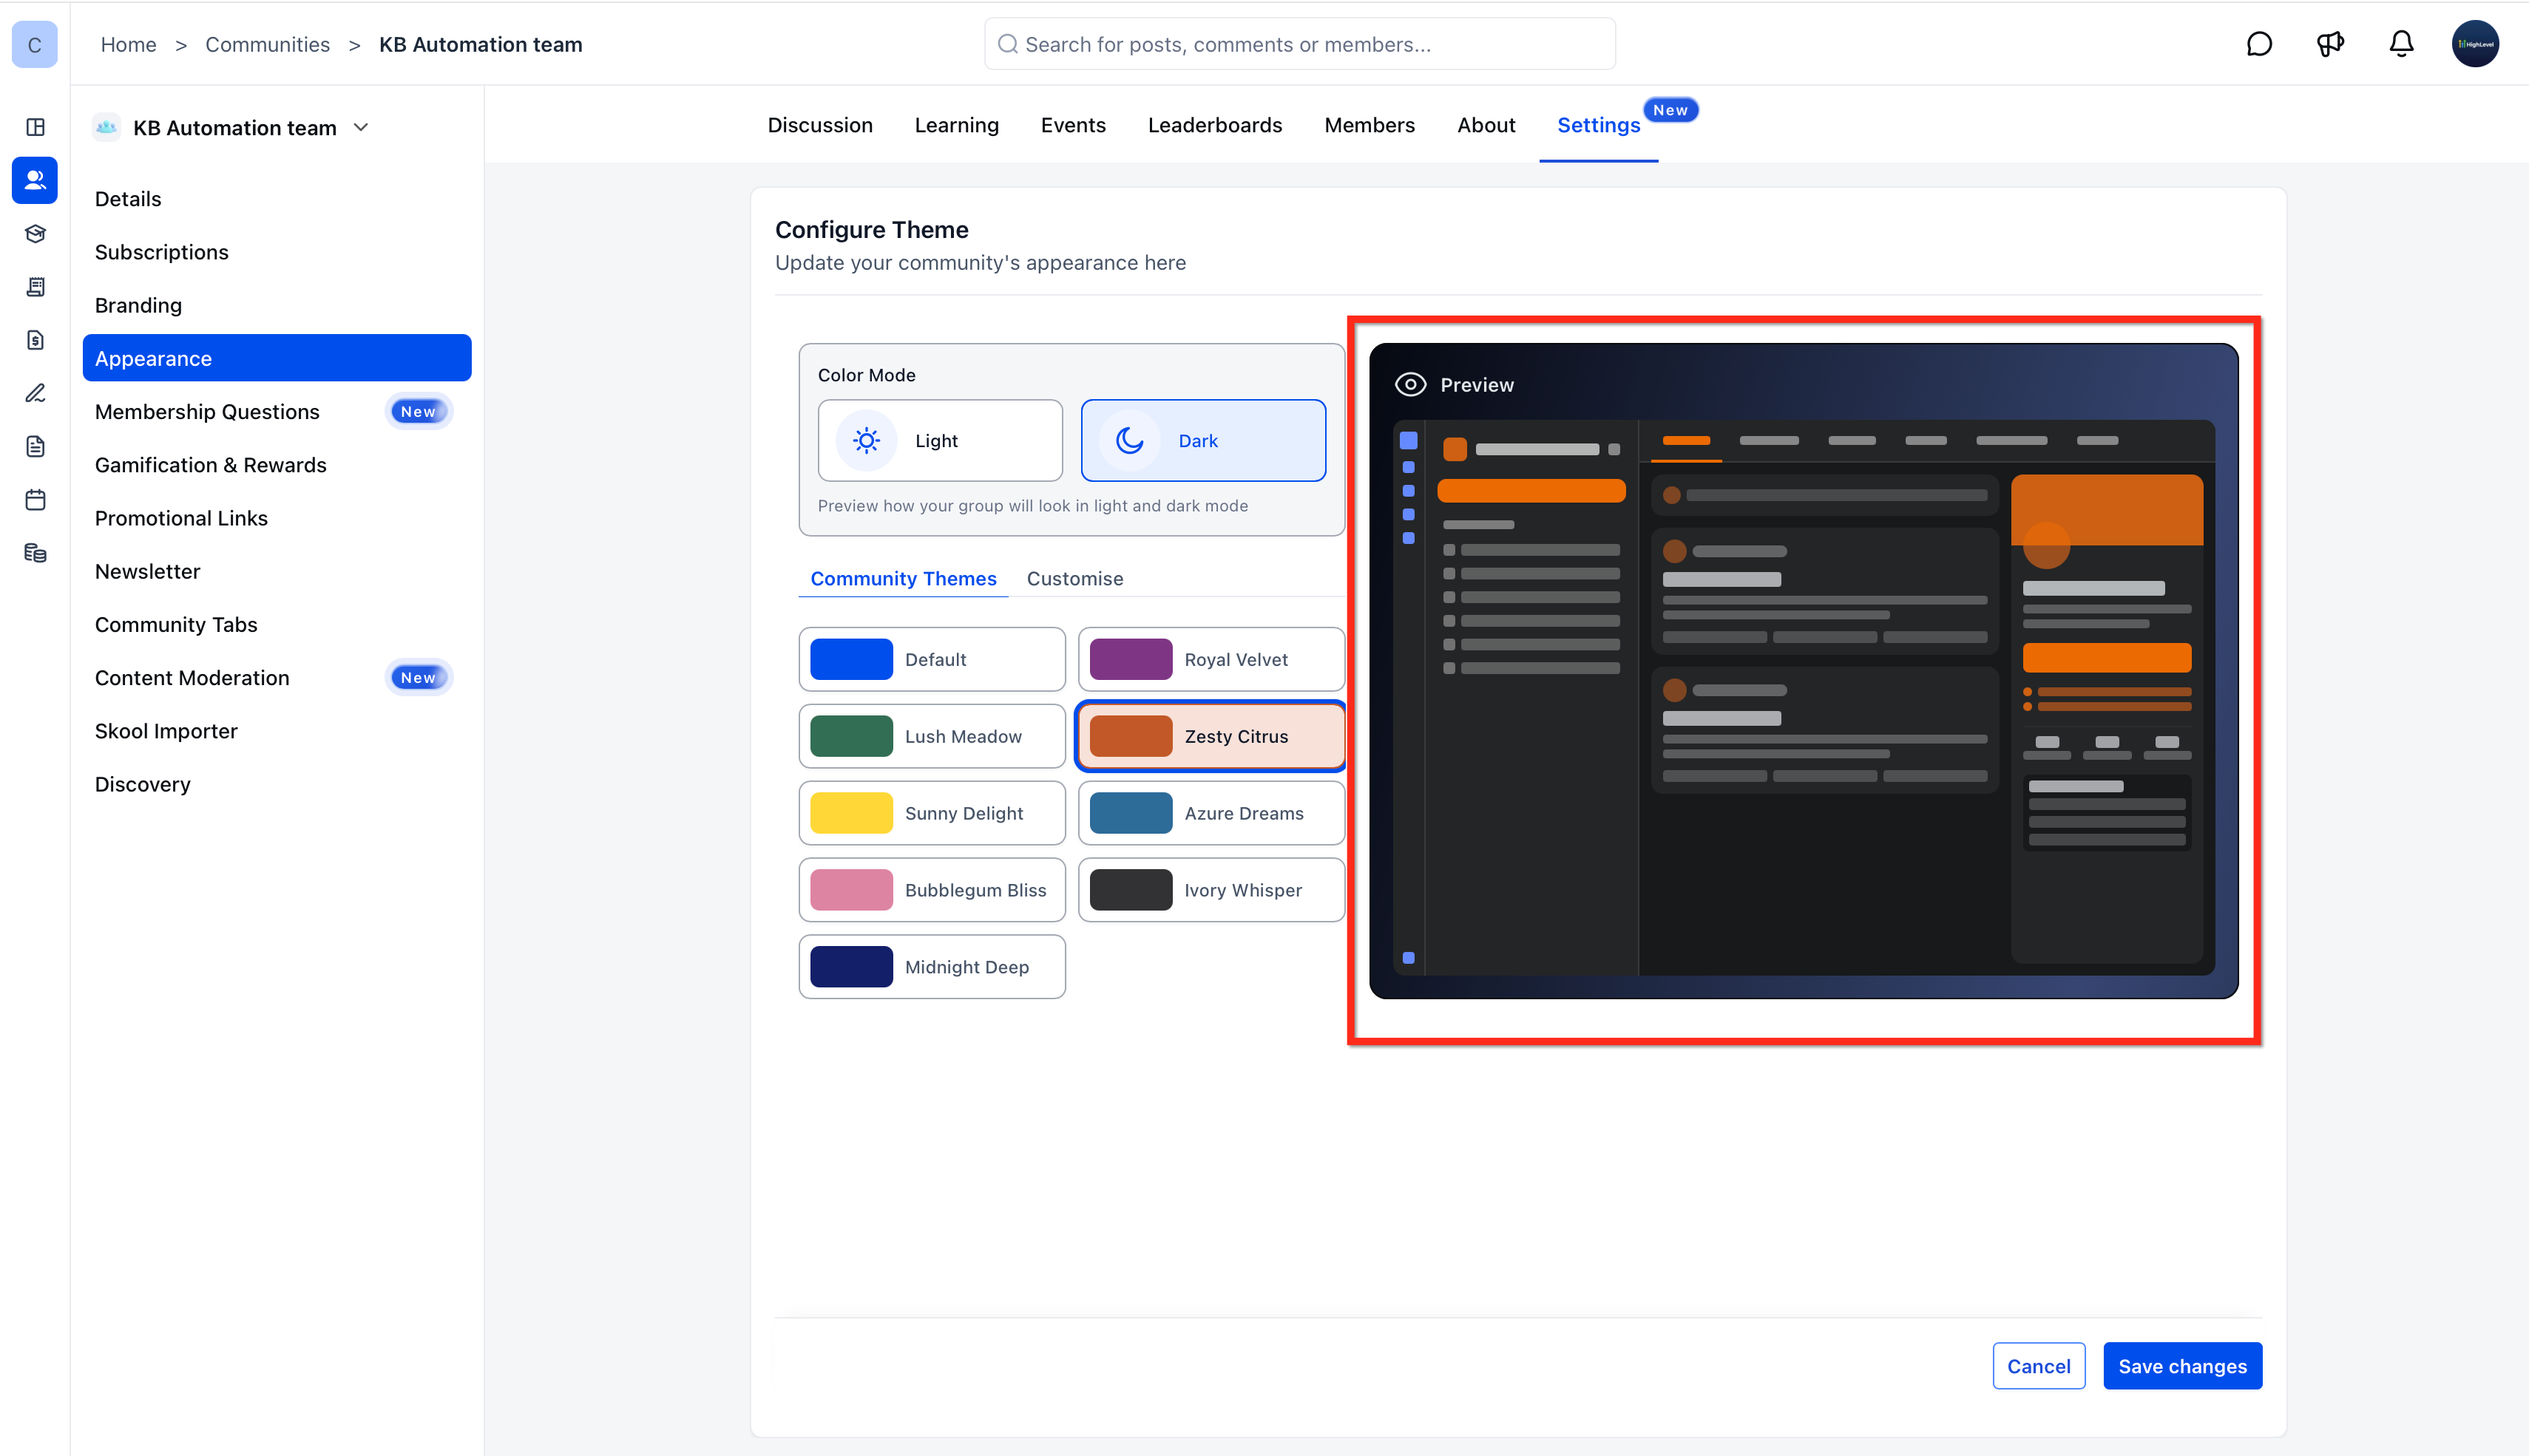Pick the Royal Velvet purple swatch
Viewport: 2529px width, 1456px height.
point(1131,659)
